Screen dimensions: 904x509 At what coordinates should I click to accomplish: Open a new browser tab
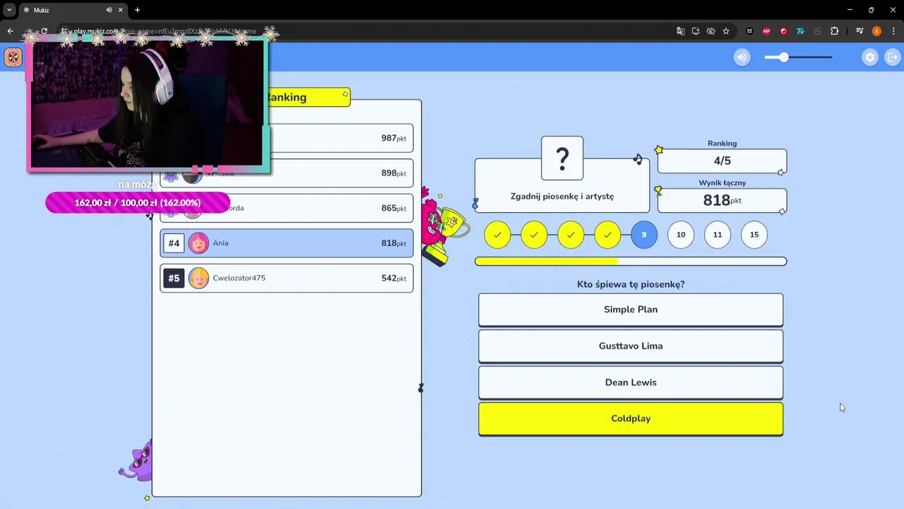(x=137, y=10)
